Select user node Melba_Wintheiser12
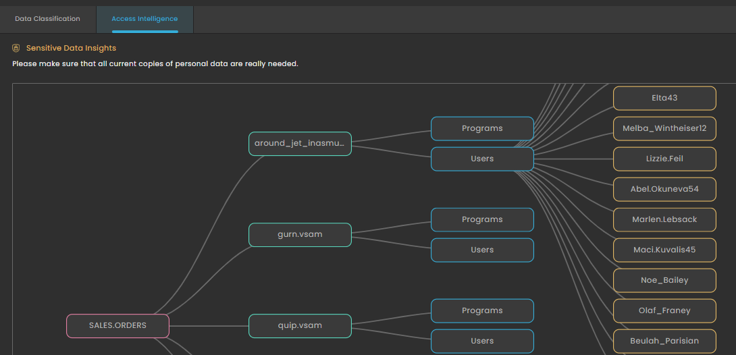The width and height of the screenshot is (736, 355). click(664, 128)
